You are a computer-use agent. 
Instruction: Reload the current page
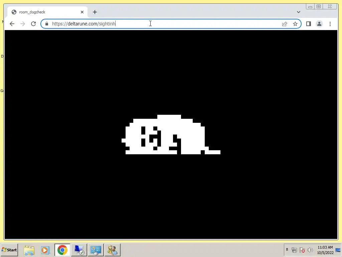tap(33, 24)
